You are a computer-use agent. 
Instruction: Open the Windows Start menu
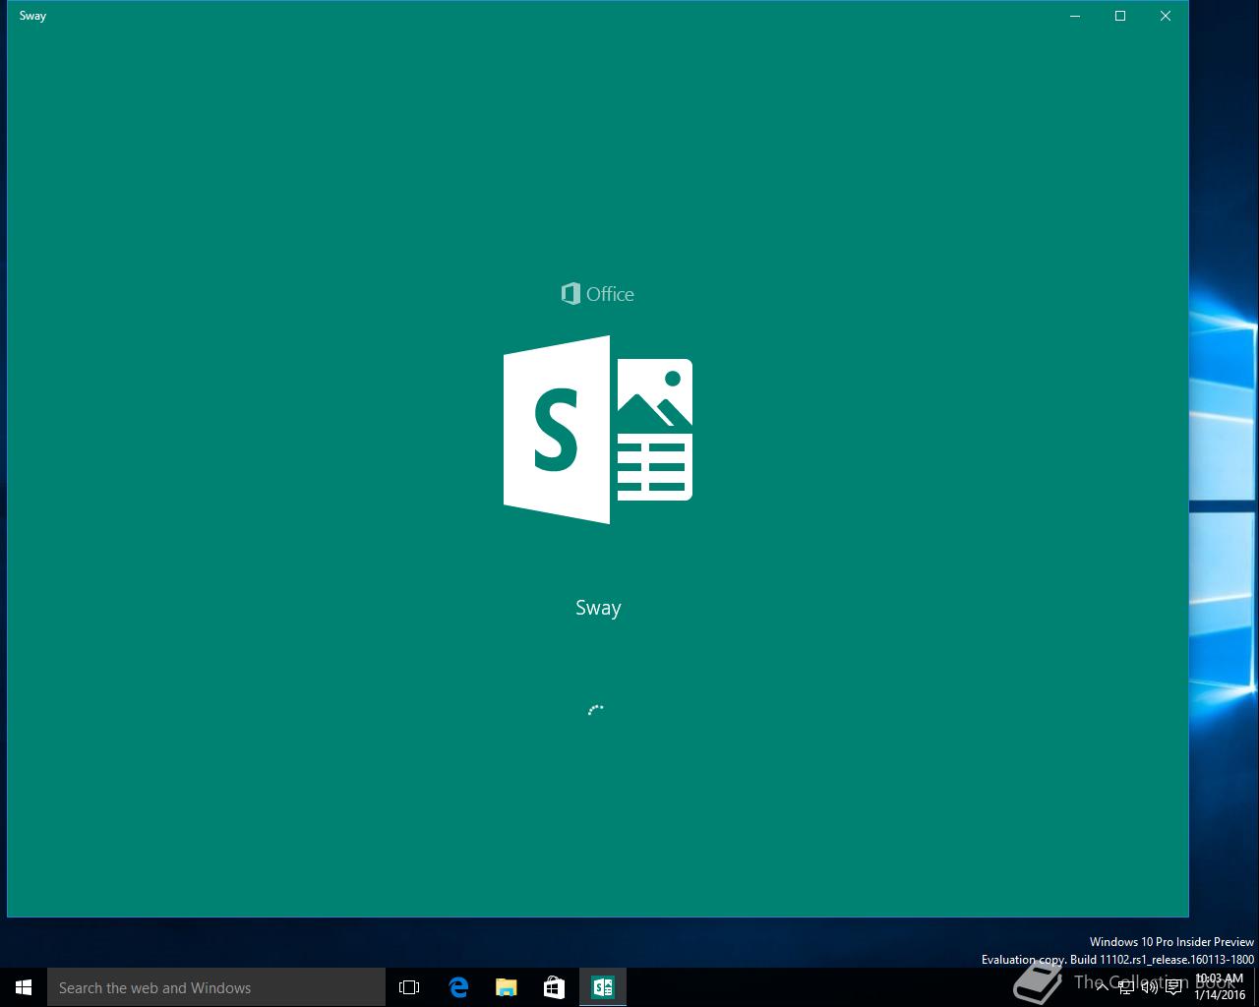24,987
